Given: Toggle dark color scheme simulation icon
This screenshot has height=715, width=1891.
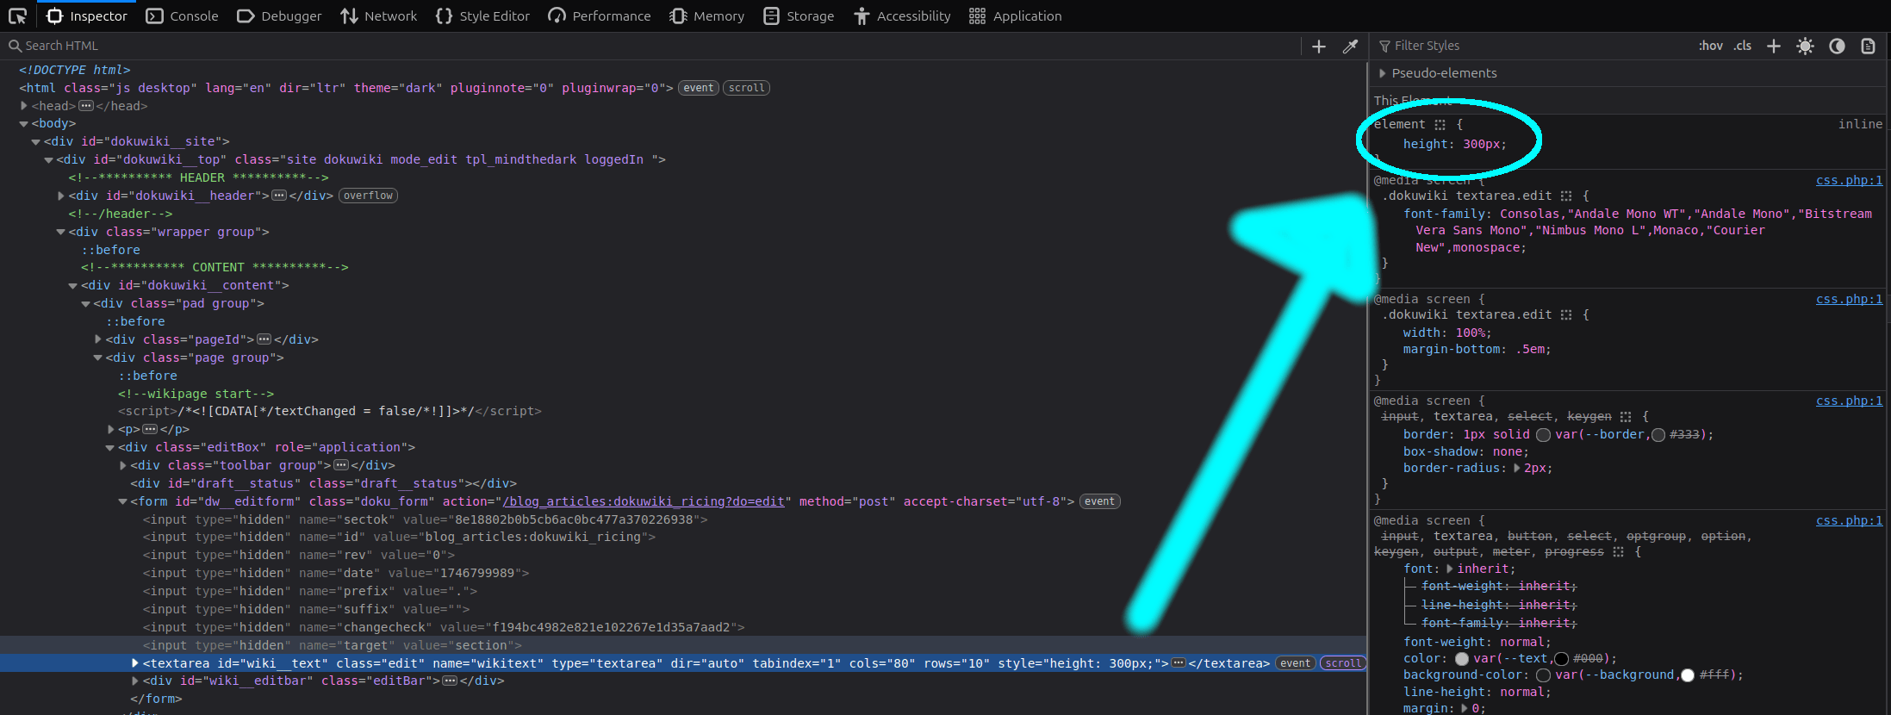Looking at the screenshot, I should coord(1837,47).
